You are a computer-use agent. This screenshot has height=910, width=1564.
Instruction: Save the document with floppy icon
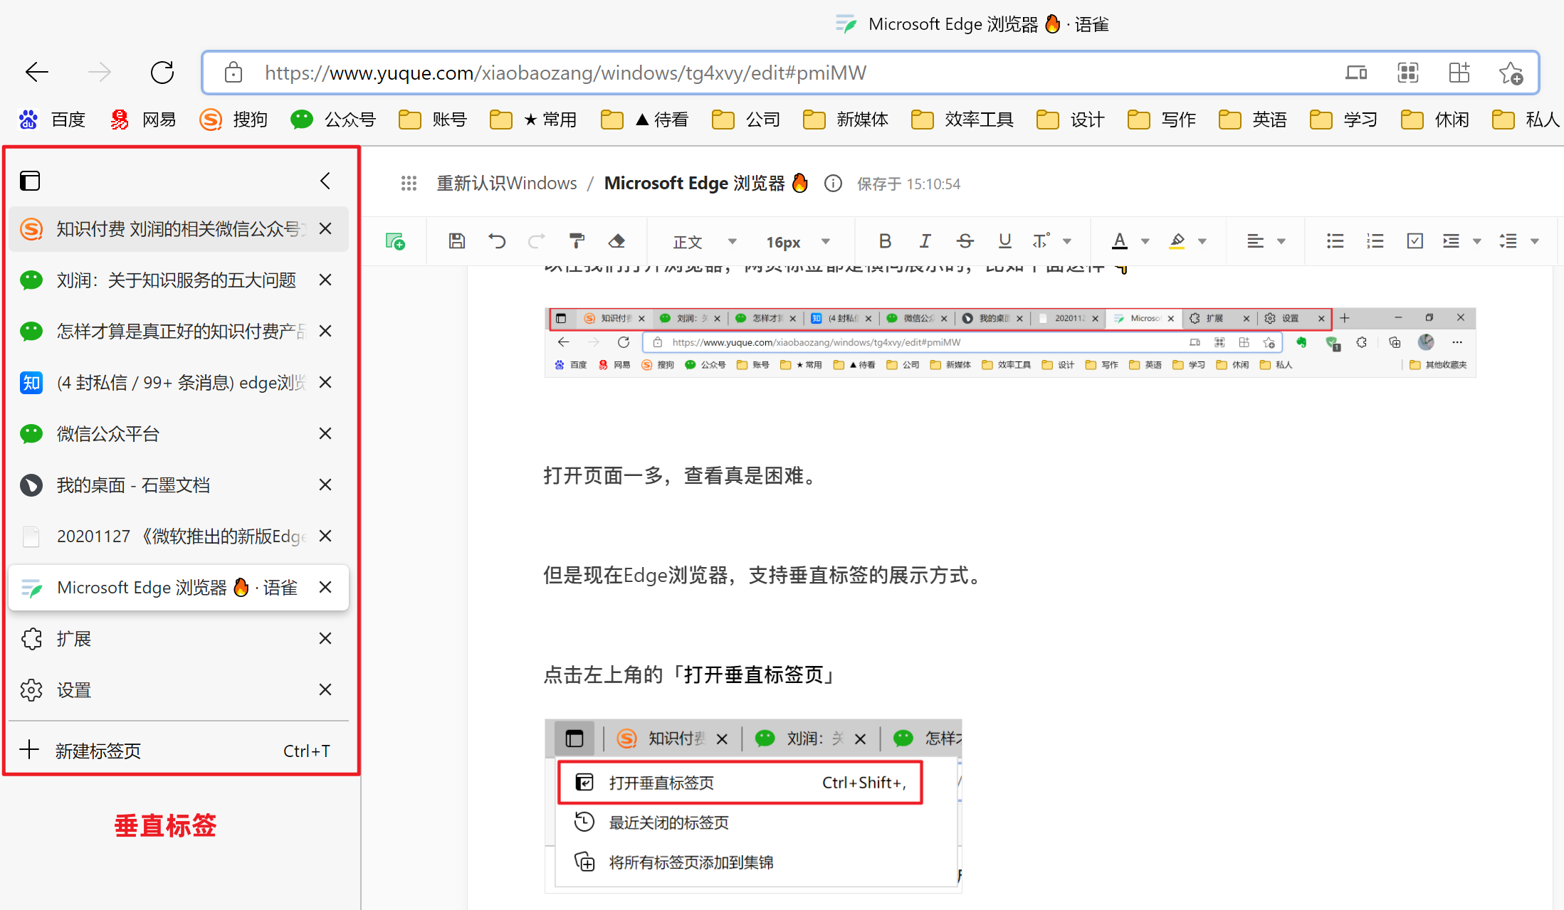click(x=457, y=241)
